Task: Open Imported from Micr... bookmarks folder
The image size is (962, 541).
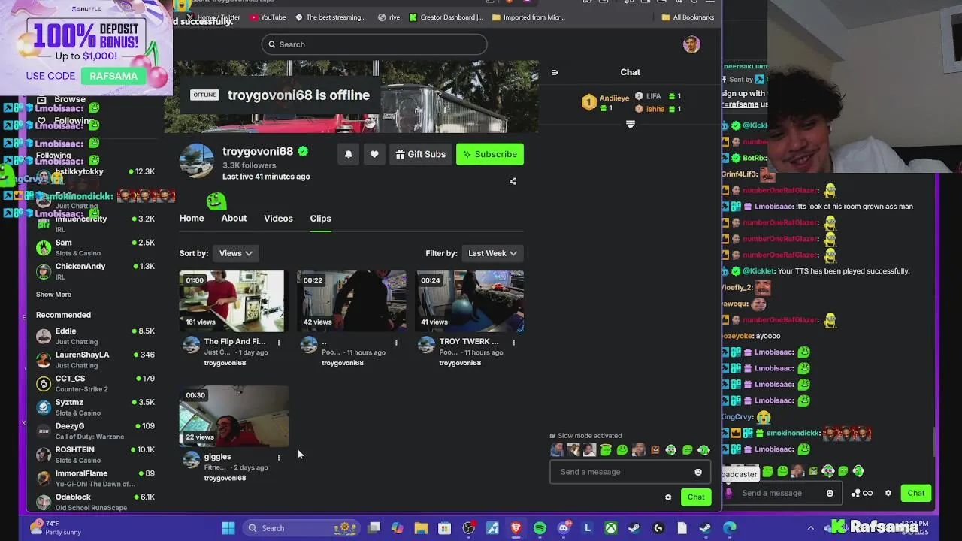Action: 528,17
